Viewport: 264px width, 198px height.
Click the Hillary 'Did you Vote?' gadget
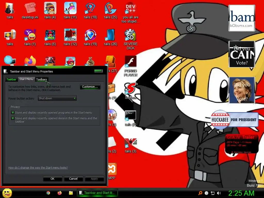(242, 90)
